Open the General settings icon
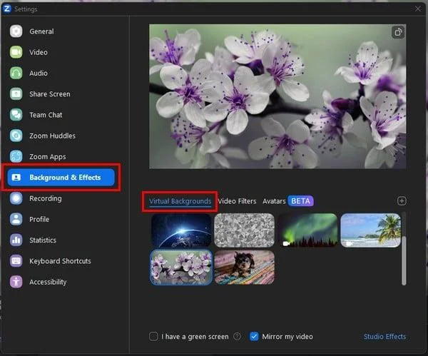 coord(16,31)
